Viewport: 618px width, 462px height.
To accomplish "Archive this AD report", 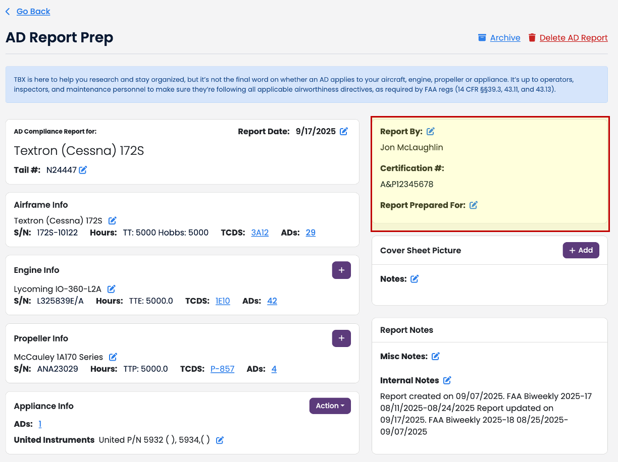I will [x=504, y=38].
